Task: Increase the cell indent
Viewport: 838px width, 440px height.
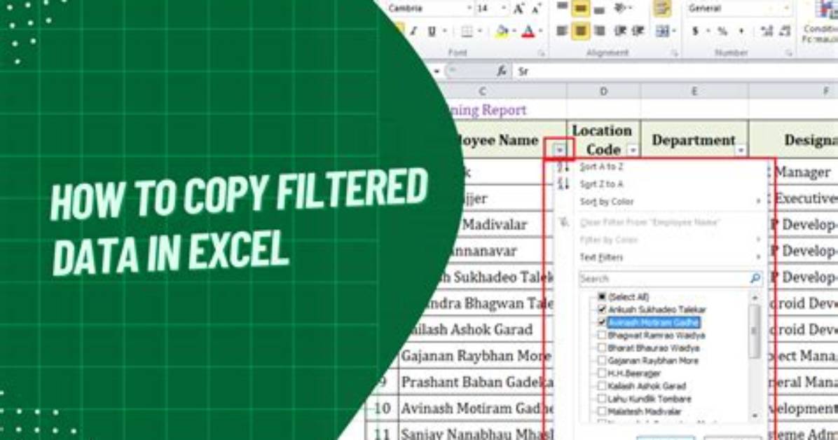Action: click(638, 32)
